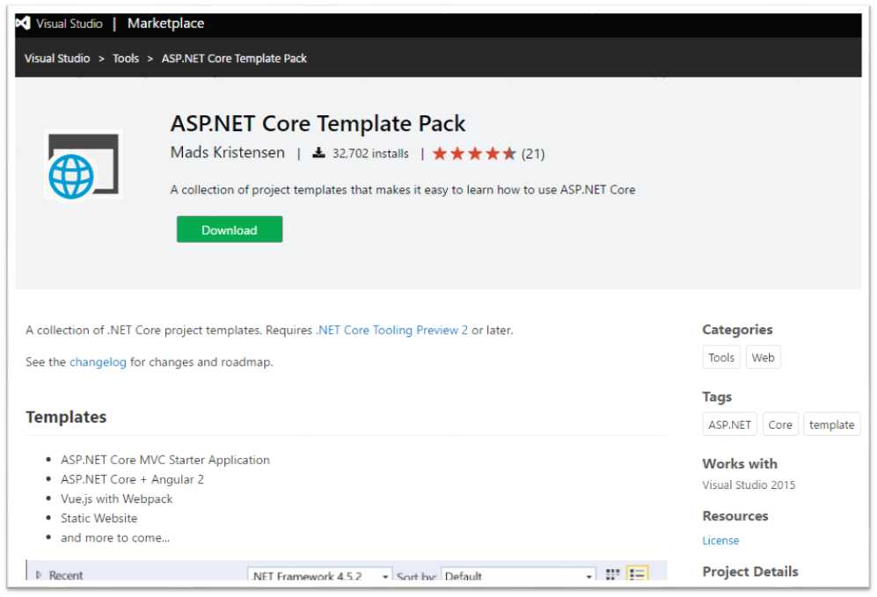
Task: Click the Project Details heading
Action: point(750,572)
